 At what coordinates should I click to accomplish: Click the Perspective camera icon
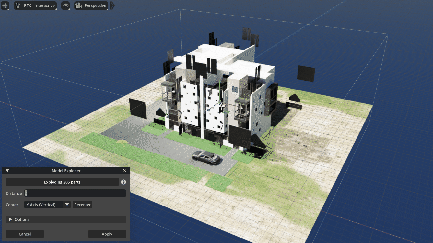[78, 5]
